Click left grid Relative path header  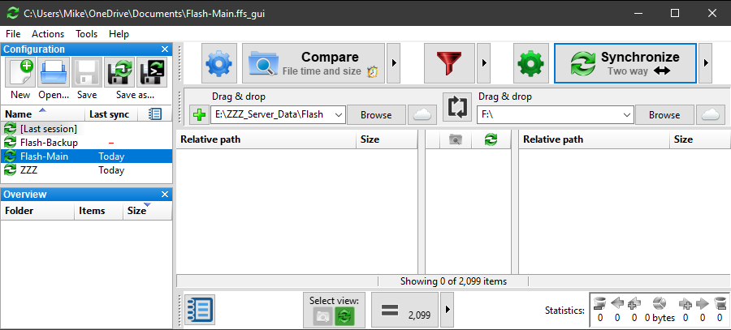point(266,139)
